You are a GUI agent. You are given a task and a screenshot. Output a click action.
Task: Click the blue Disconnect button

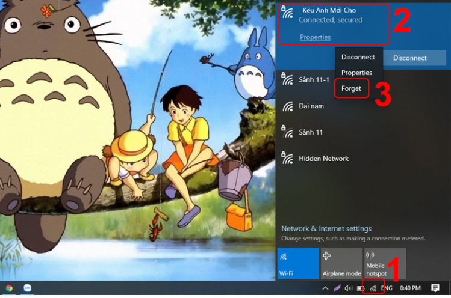pos(415,58)
